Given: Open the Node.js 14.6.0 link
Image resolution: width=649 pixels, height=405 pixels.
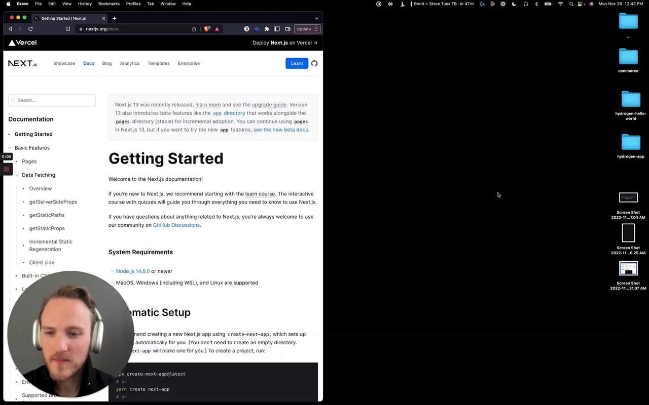Looking at the screenshot, I should (x=133, y=271).
